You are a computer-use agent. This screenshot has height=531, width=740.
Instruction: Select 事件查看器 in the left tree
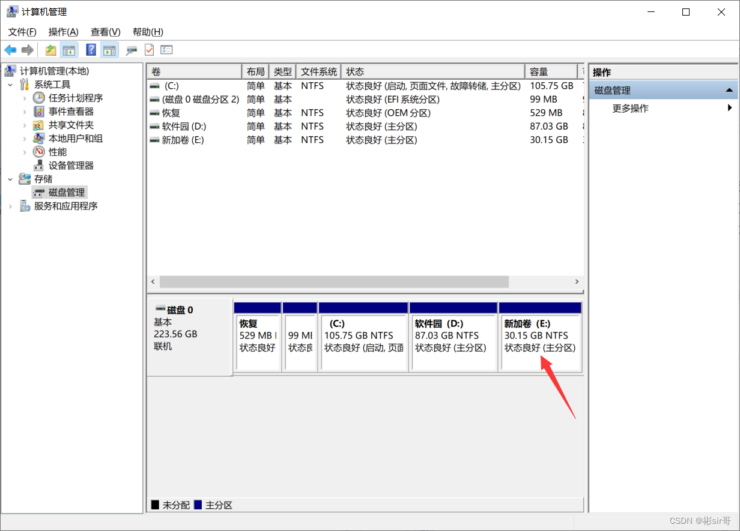coord(71,112)
